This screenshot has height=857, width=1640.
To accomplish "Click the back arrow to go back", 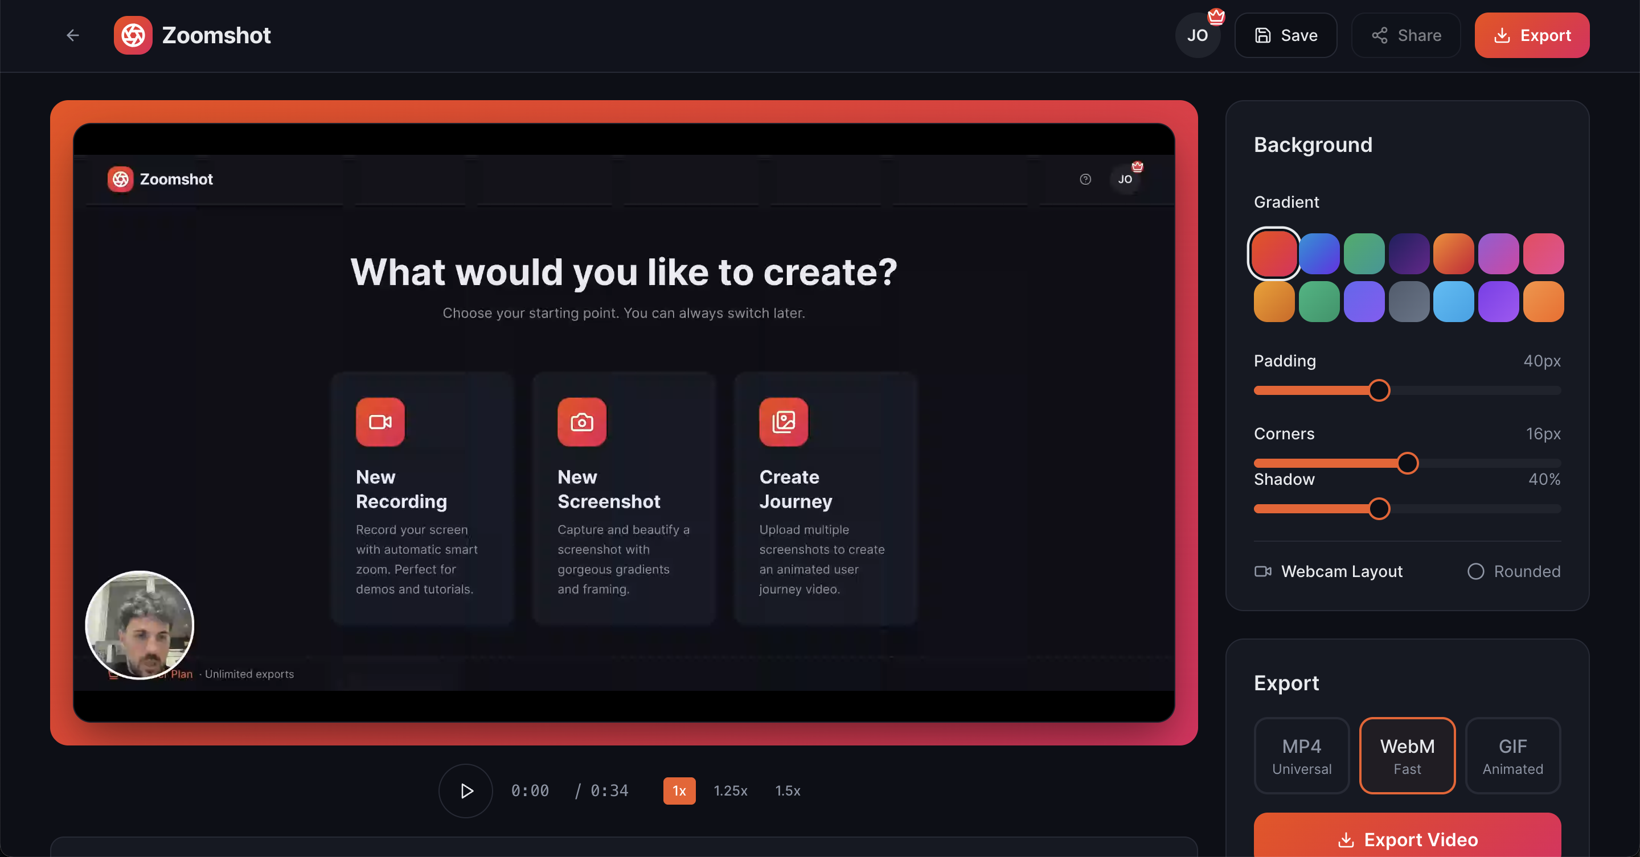I will 72,35.
